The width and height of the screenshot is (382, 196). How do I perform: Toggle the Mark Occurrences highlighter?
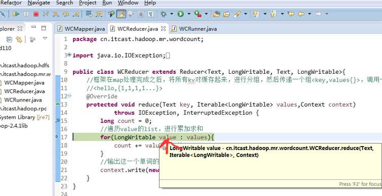click(x=121, y=14)
